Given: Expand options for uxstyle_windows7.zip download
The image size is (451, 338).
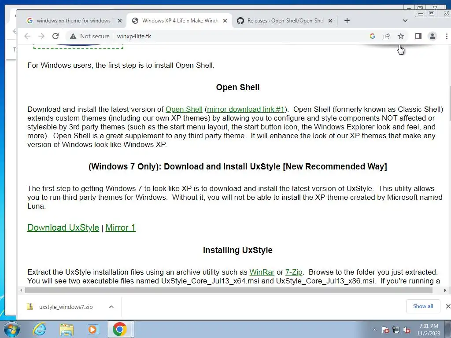Looking at the screenshot, I should 111,307.
